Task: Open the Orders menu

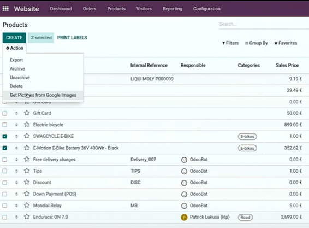Action: point(90,9)
